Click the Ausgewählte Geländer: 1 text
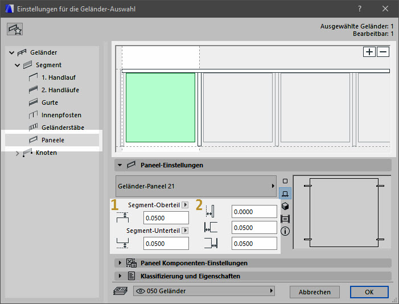This screenshot has height=304, width=399. tap(357, 26)
